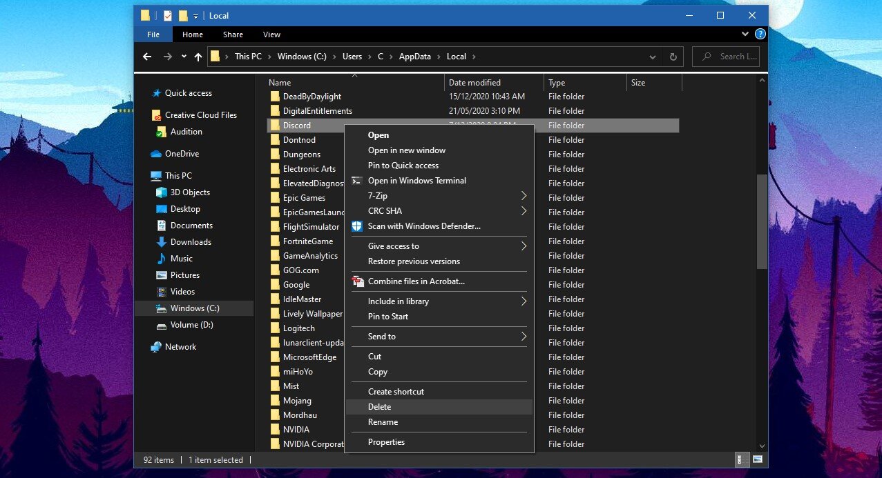Refresh the Local folder view
Image resolution: width=882 pixels, height=478 pixels.
pos(673,57)
